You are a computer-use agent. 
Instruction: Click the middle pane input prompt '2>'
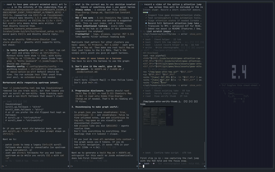pos(71,166)
